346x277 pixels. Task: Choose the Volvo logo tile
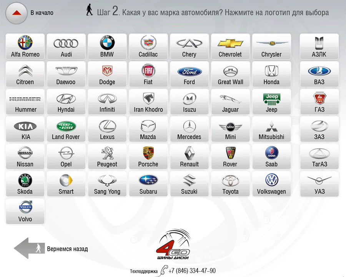25,211
